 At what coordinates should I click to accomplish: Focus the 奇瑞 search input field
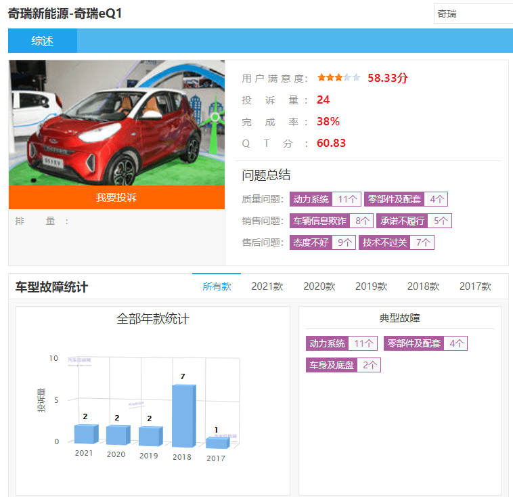pos(473,14)
